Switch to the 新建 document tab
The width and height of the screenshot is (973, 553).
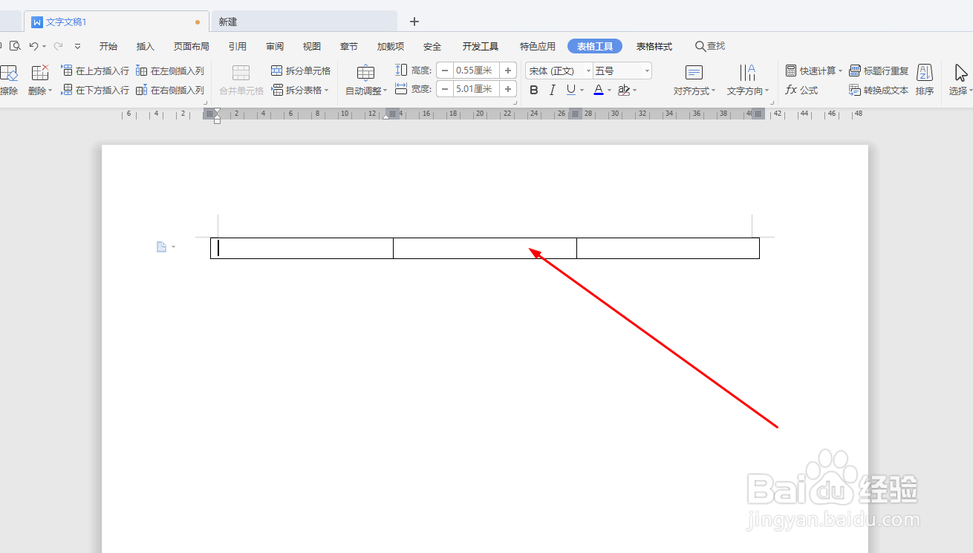304,22
